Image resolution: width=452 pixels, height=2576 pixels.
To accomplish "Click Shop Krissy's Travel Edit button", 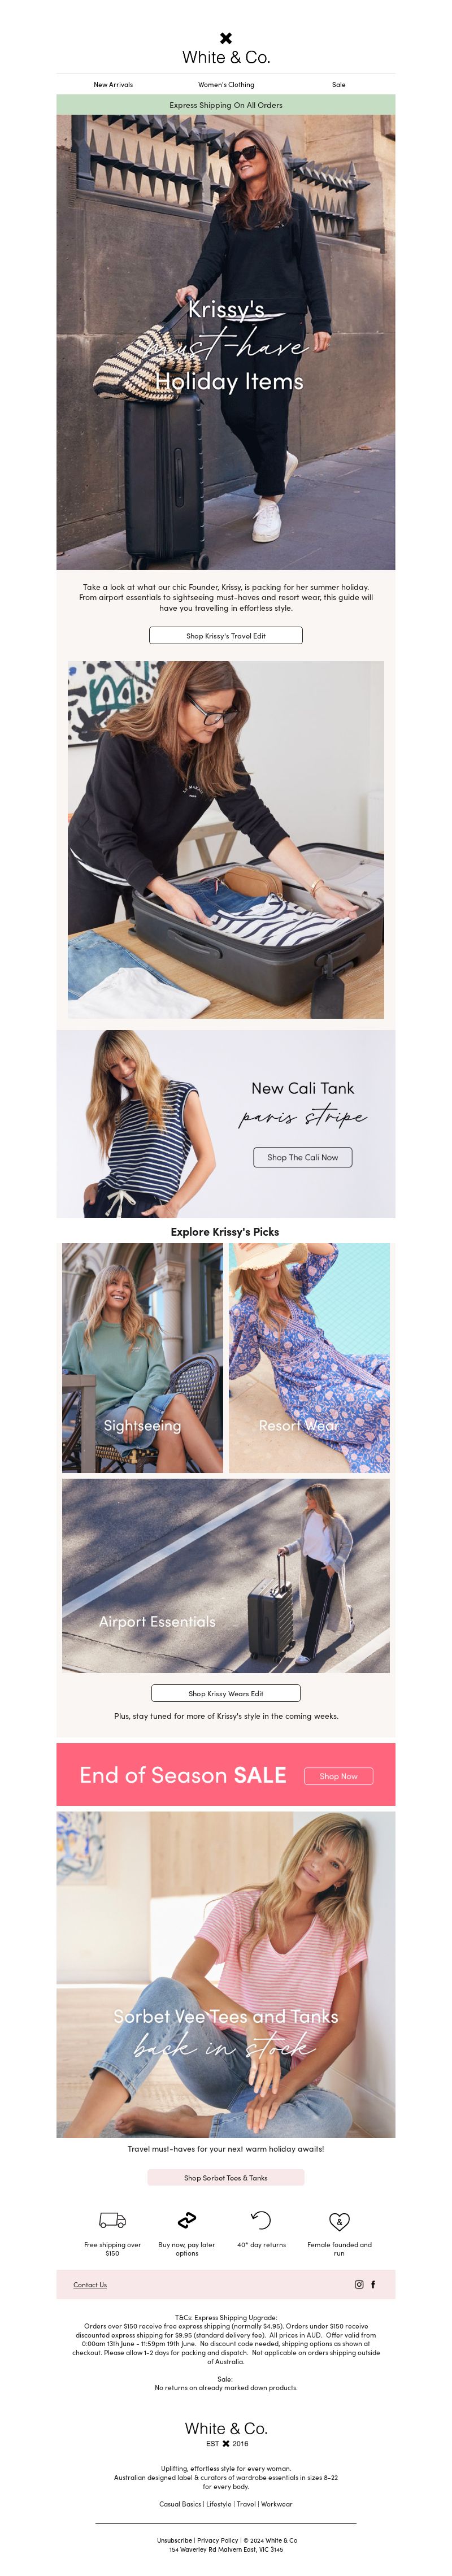I will pos(226,635).
